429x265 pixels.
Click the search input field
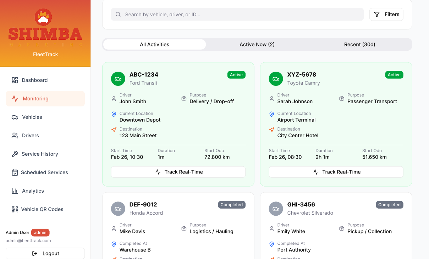click(x=237, y=14)
